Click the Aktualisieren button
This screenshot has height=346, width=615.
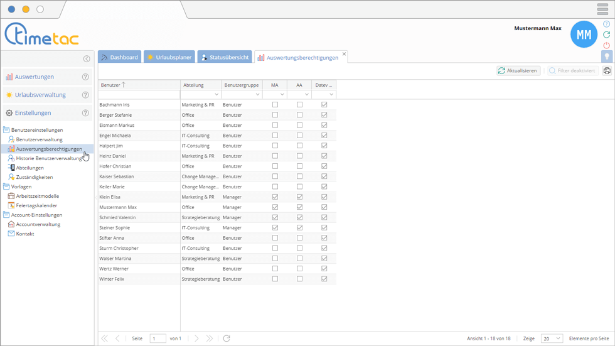coord(518,71)
